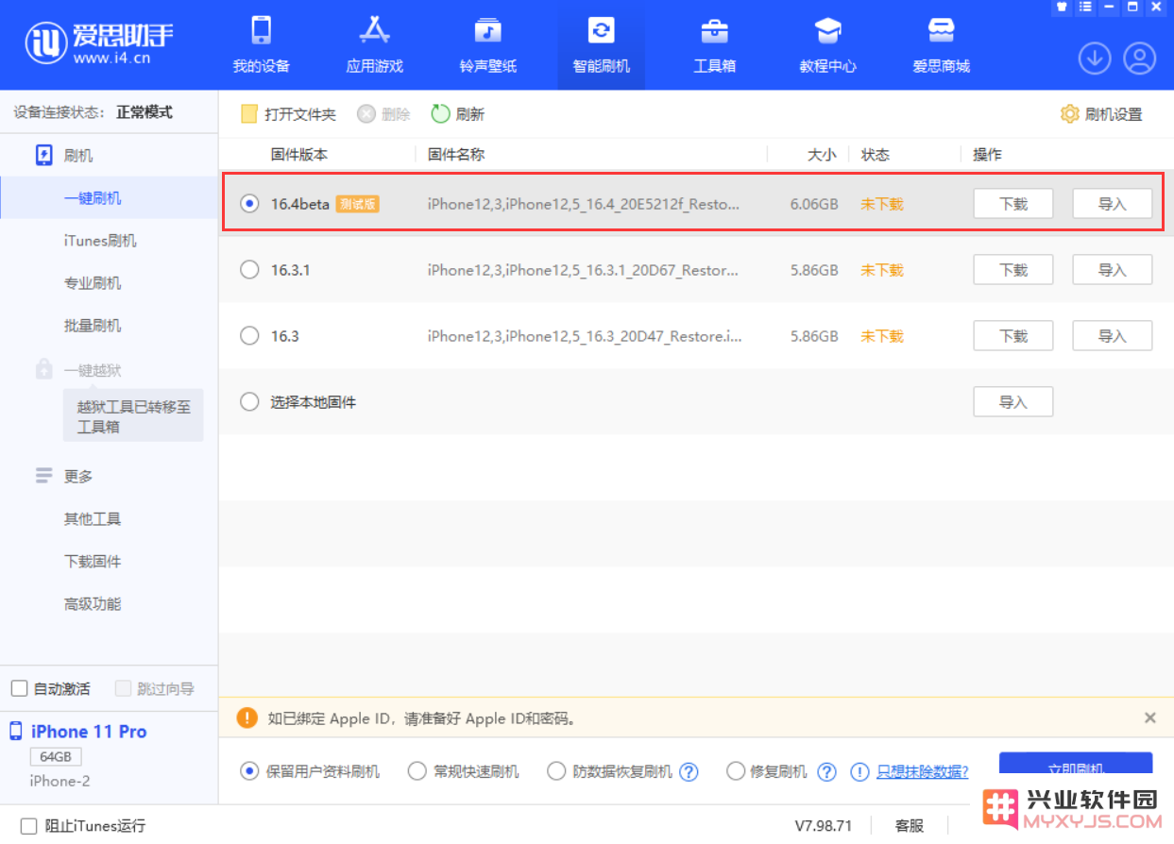Open 只想抹除数据? link
This screenshot has height=844, width=1174.
pyautogui.click(x=923, y=771)
